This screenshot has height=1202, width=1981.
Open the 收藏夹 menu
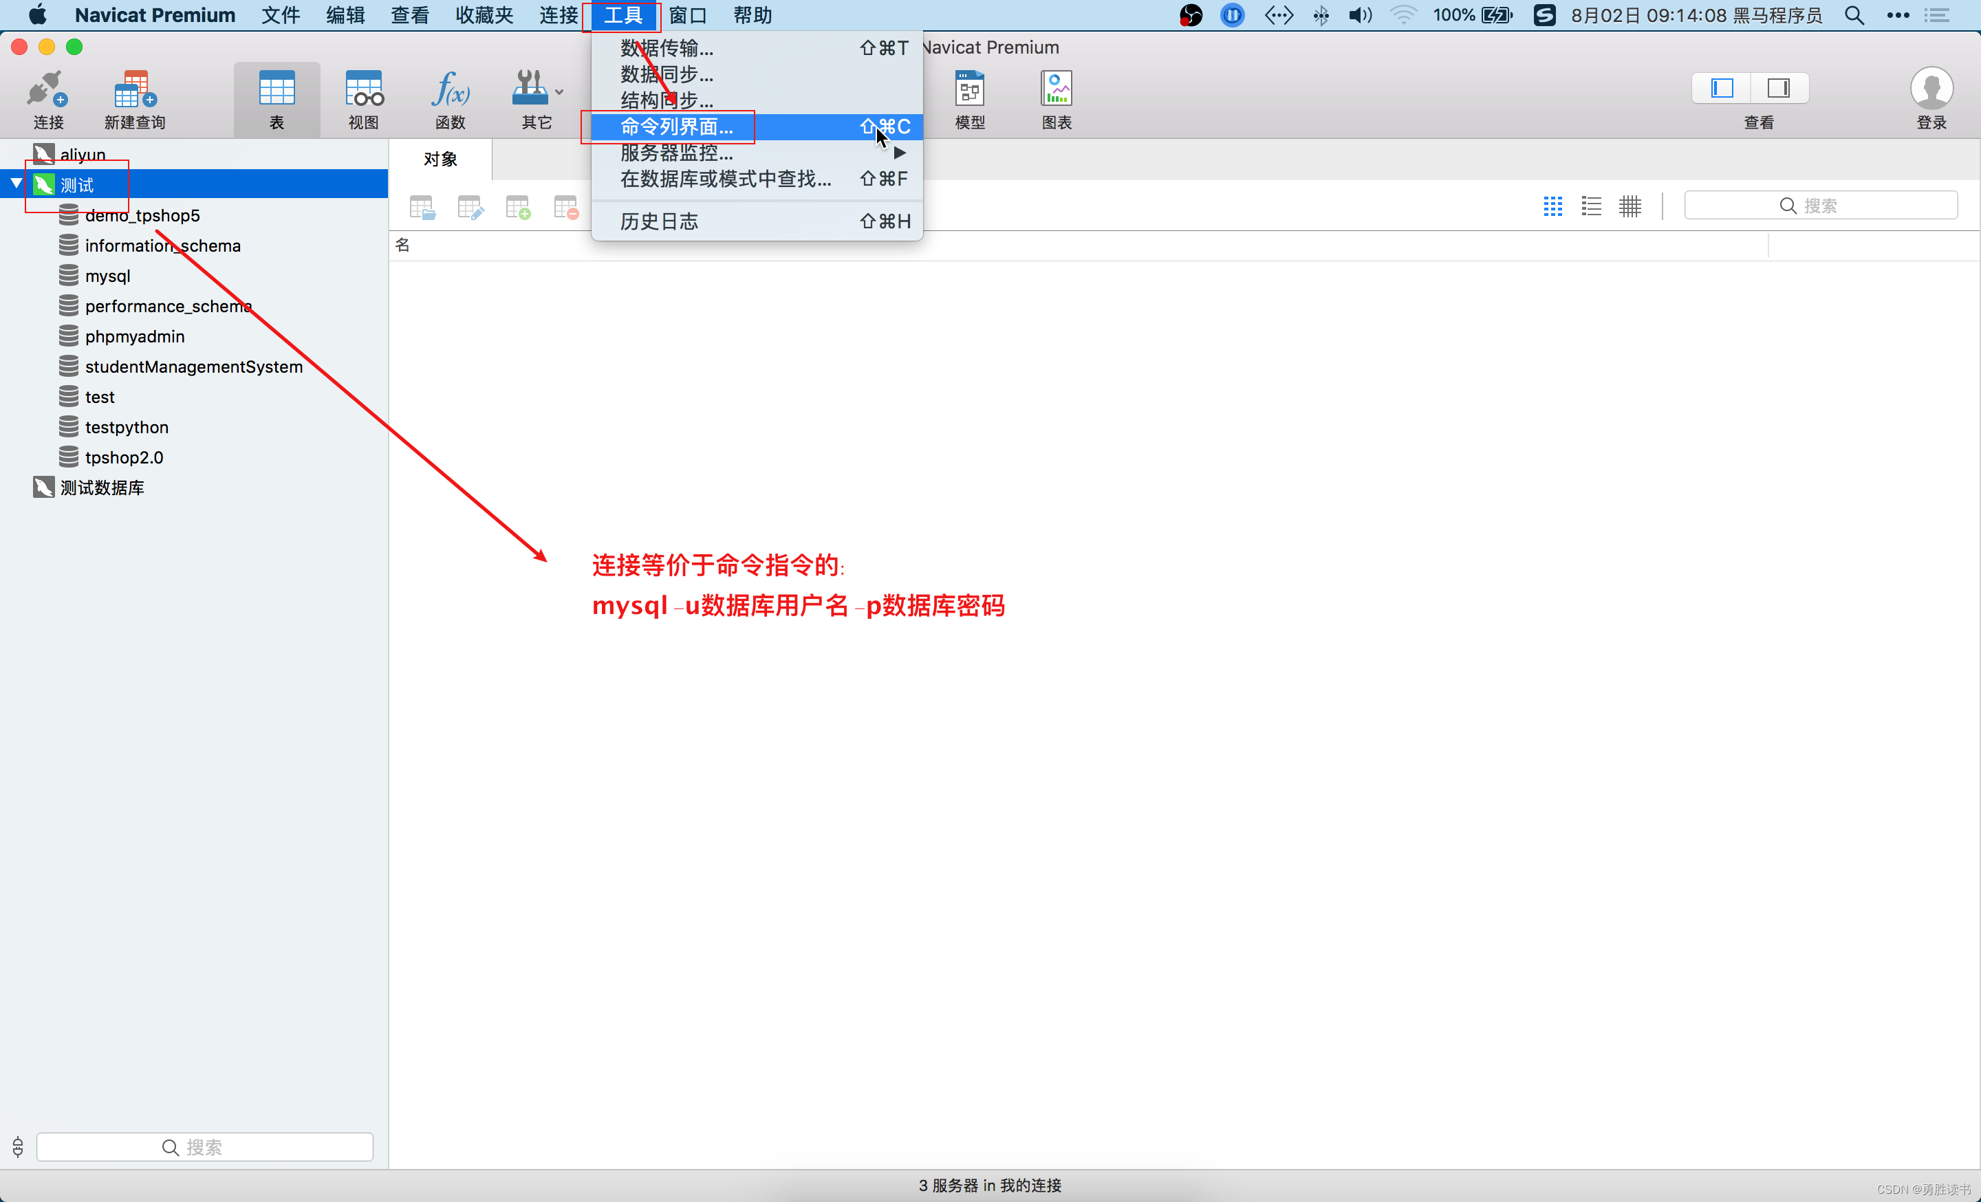pyautogui.click(x=485, y=15)
